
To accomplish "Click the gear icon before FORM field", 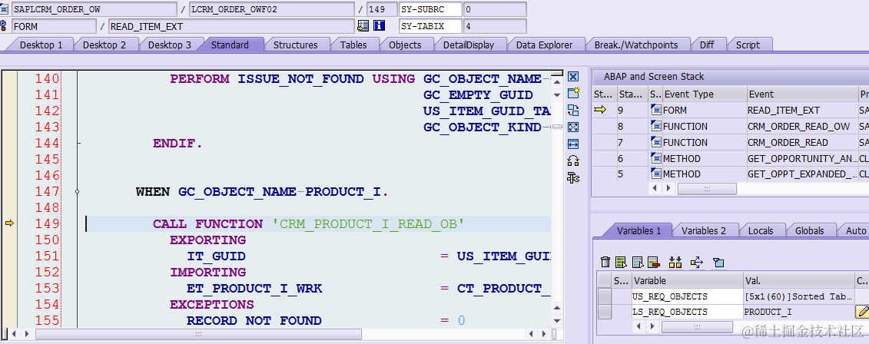I will (4, 25).
